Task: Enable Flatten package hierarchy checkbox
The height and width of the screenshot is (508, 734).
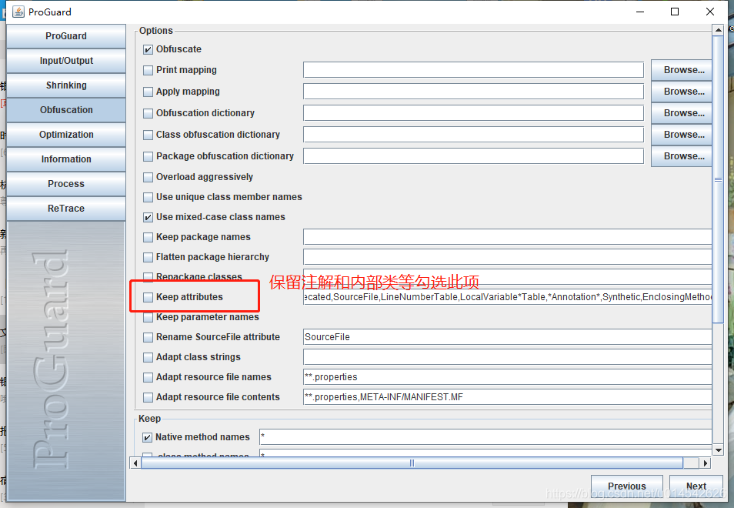Action: [148, 257]
